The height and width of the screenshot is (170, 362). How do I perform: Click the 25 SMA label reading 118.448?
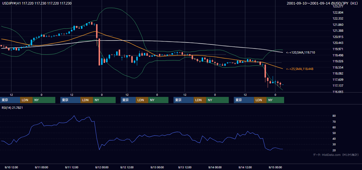[x=299, y=69]
